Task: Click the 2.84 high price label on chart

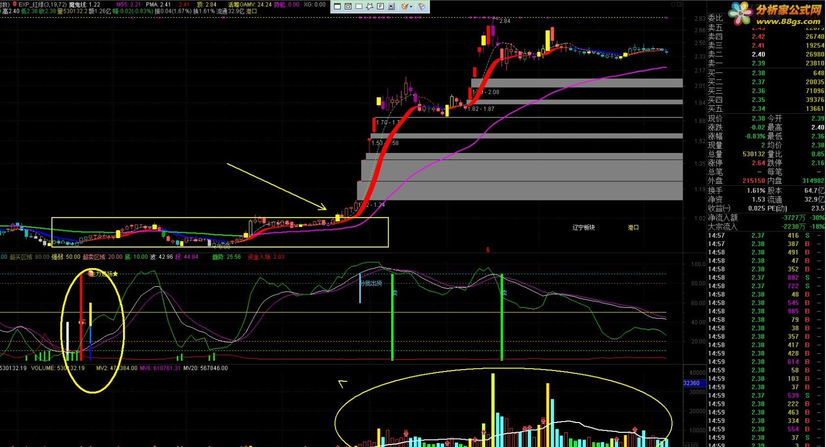Action: [504, 21]
